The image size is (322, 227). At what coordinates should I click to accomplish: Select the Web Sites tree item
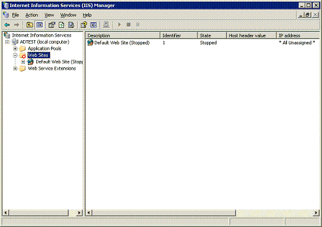tap(39, 55)
